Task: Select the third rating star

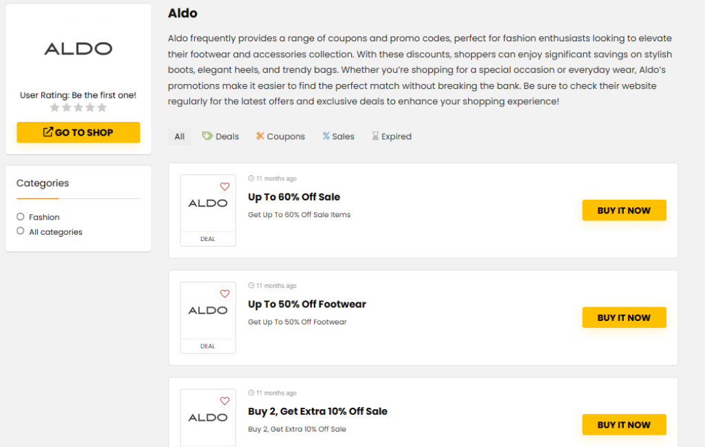Action: tap(78, 107)
